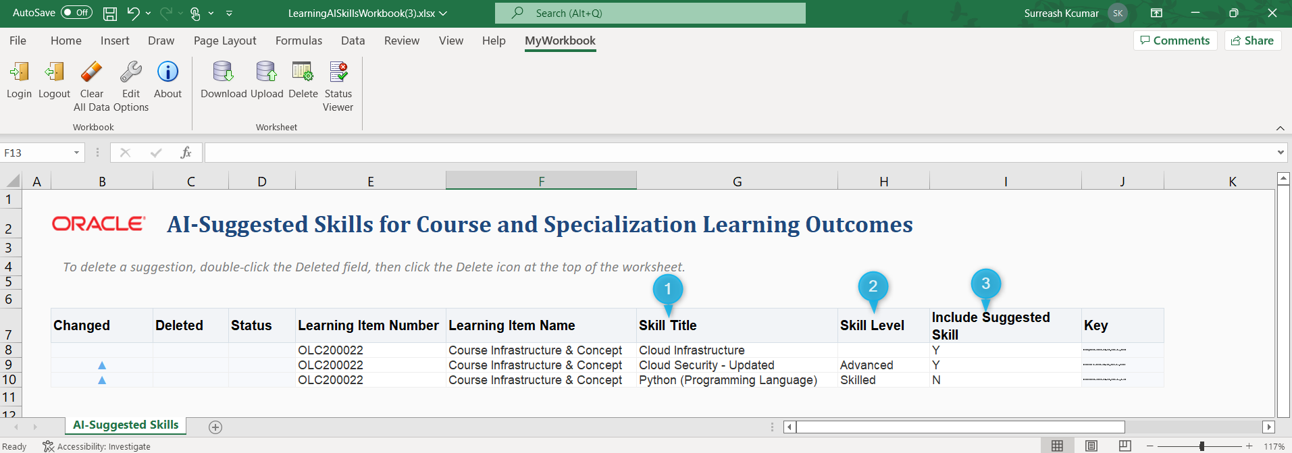Open the View tab

451,41
